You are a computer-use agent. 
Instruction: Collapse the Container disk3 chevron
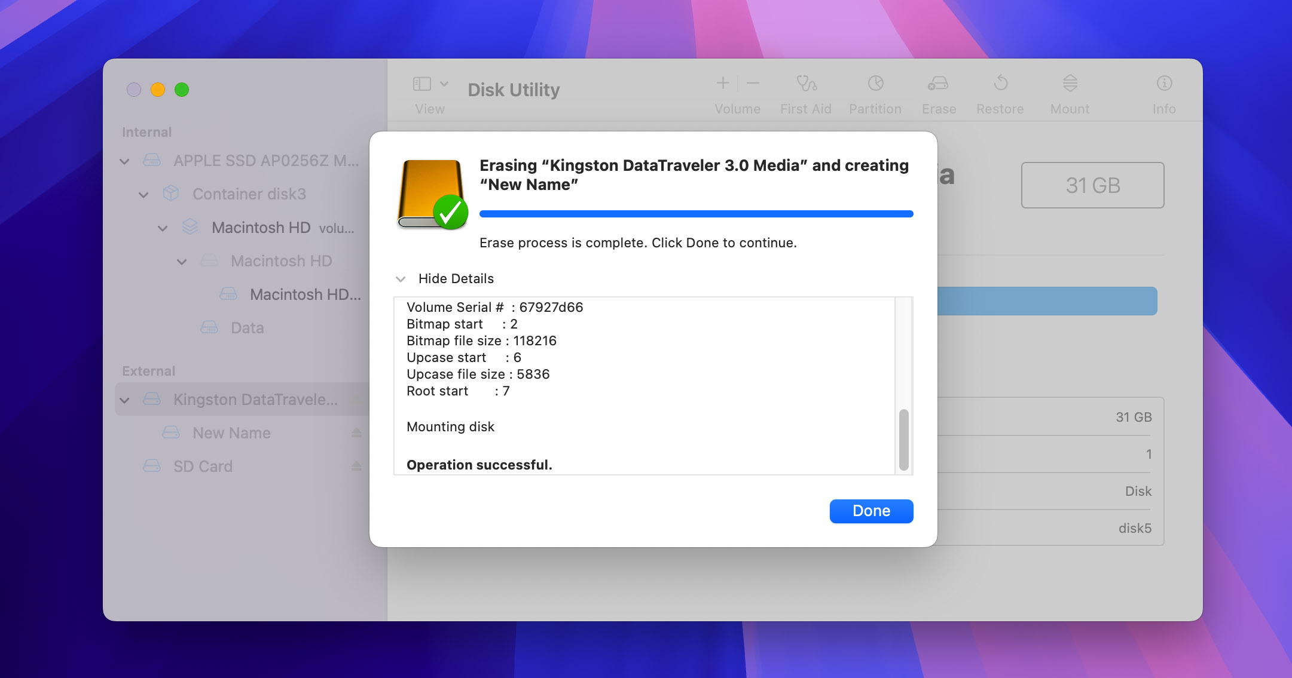[x=143, y=195]
